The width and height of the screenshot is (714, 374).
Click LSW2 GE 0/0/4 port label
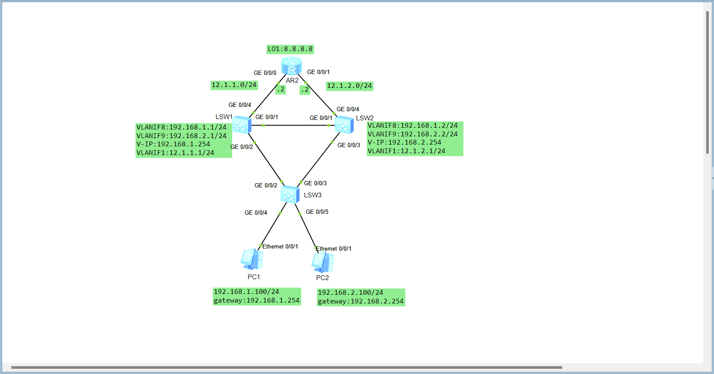348,109
